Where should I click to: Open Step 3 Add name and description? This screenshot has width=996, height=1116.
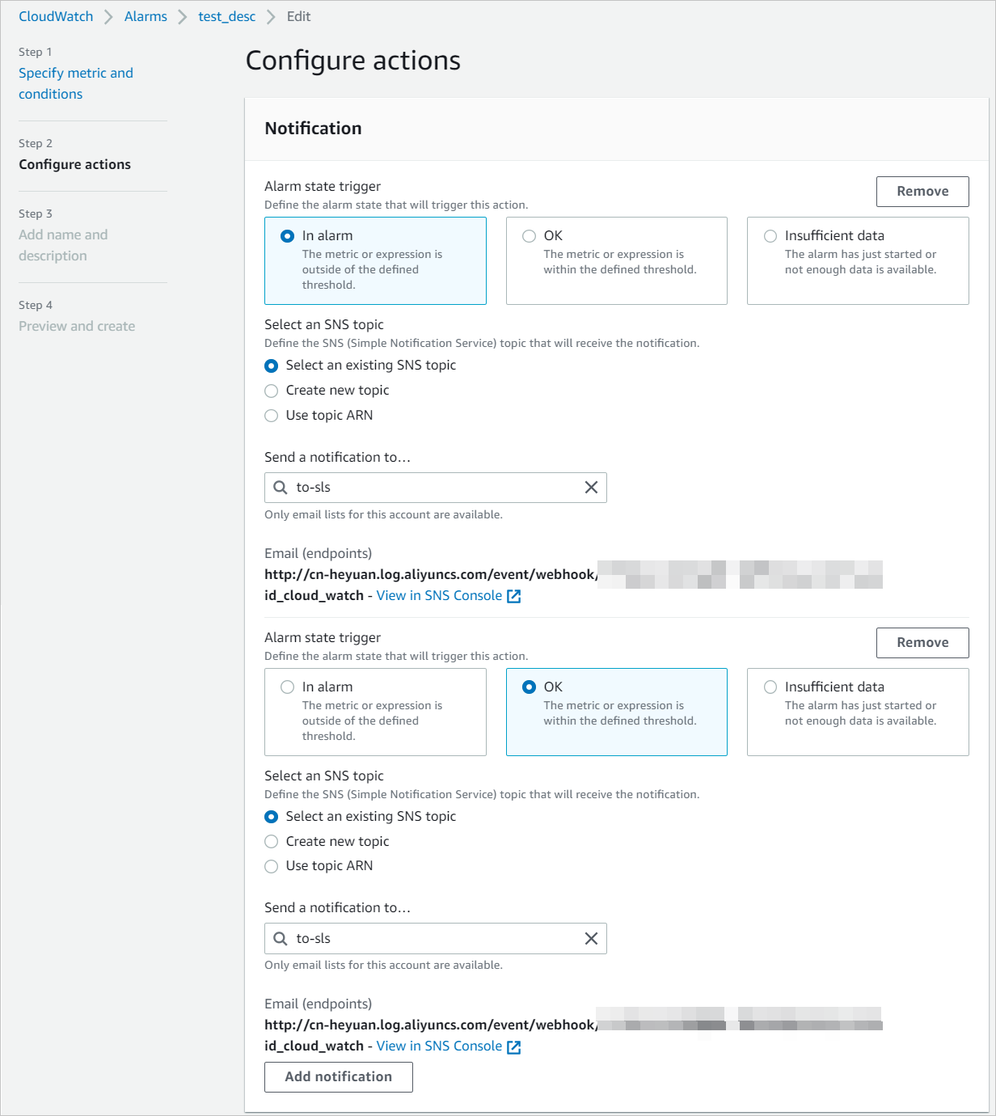(63, 245)
